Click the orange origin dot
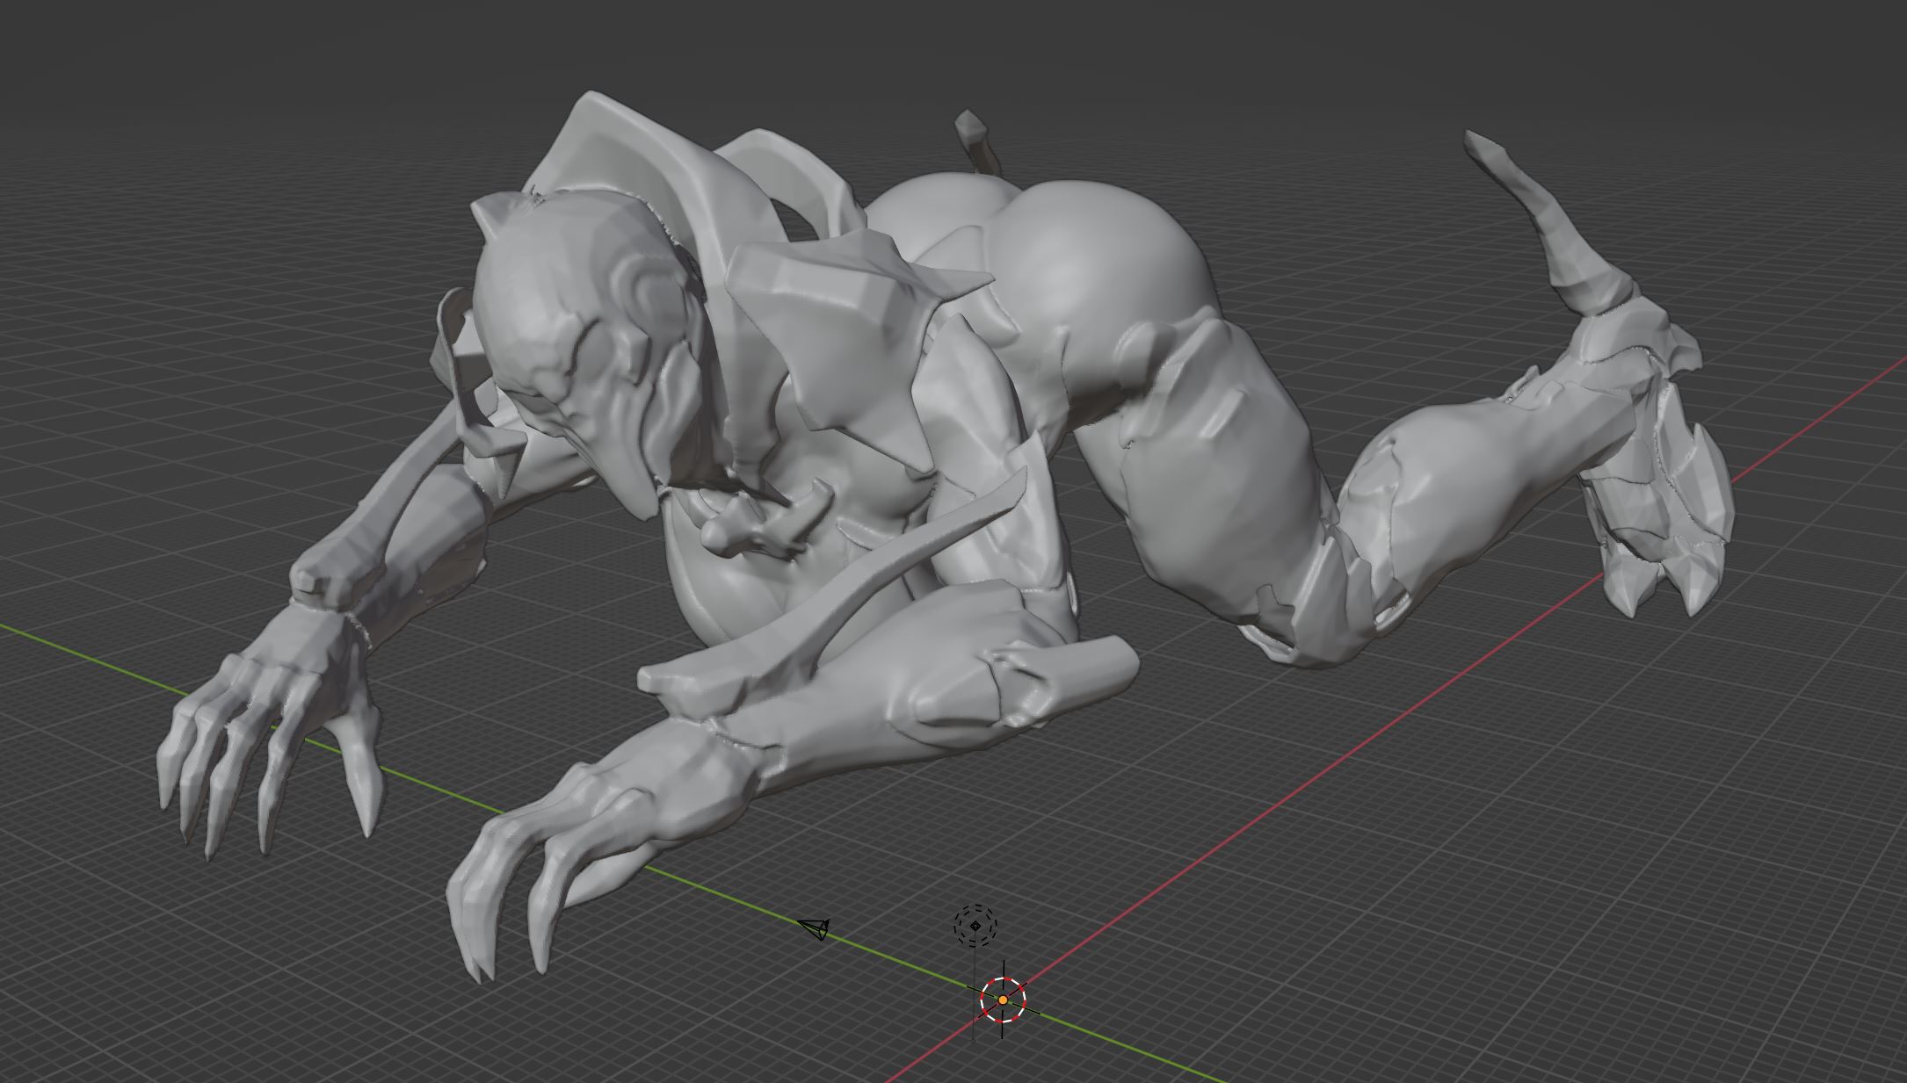The width and height of the screenshot is (1907, 1083). point(1003,1000)
